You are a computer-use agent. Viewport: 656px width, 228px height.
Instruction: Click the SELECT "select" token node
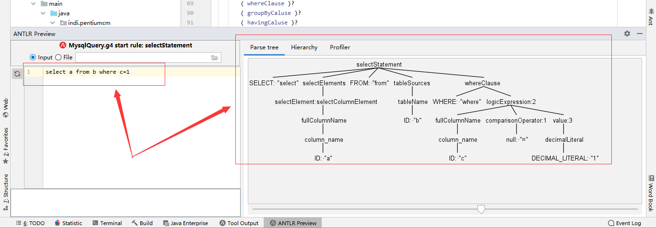coord(274,83)
